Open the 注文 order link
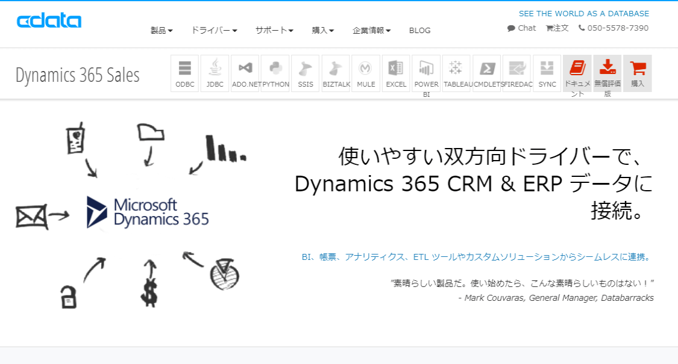 tap(557, 28)
